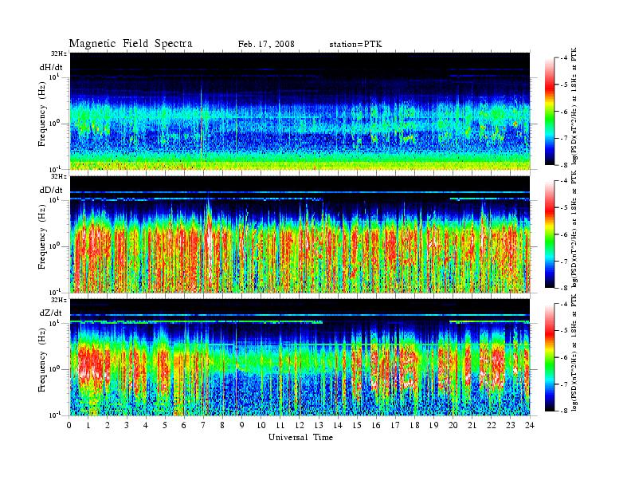Click hour '11' on the Universal Time axis

(x=280, y=426)
